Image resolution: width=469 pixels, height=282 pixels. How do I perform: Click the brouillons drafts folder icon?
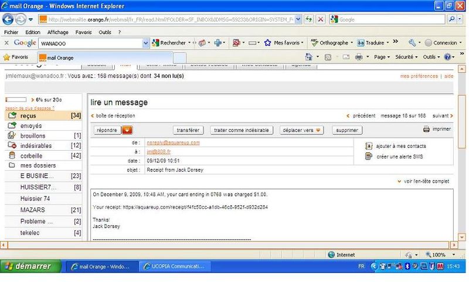pyautogui.click(x=12, y=135)
